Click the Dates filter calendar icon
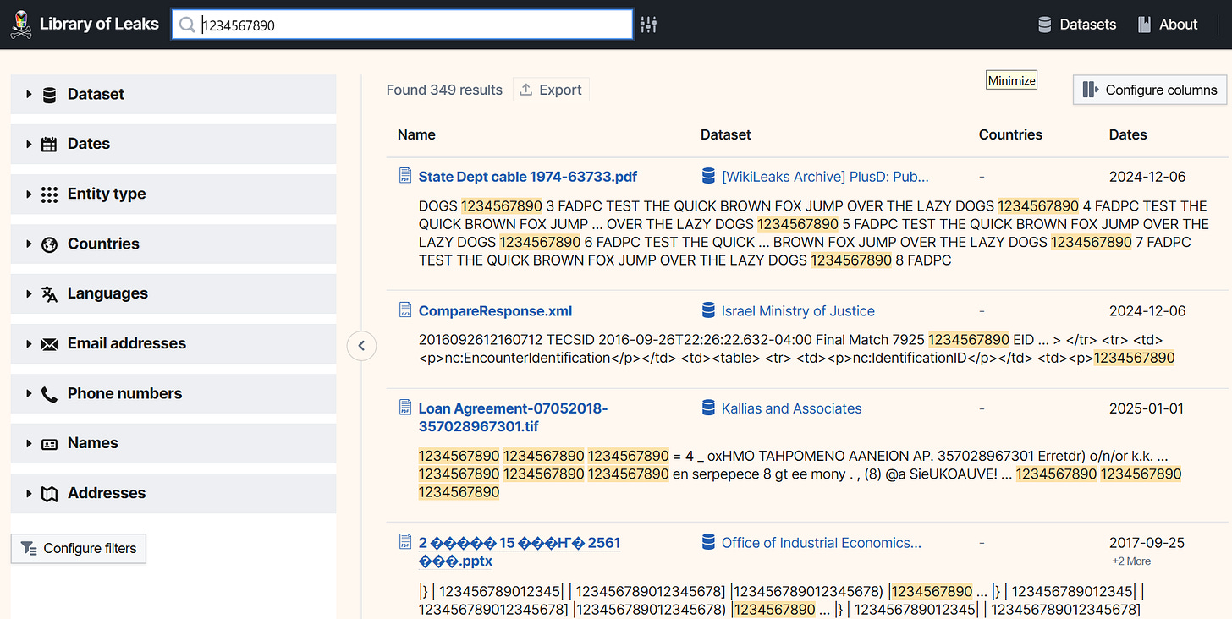Image resolution: width=1232 pixels, height=619 pixels. coord(50,145)
